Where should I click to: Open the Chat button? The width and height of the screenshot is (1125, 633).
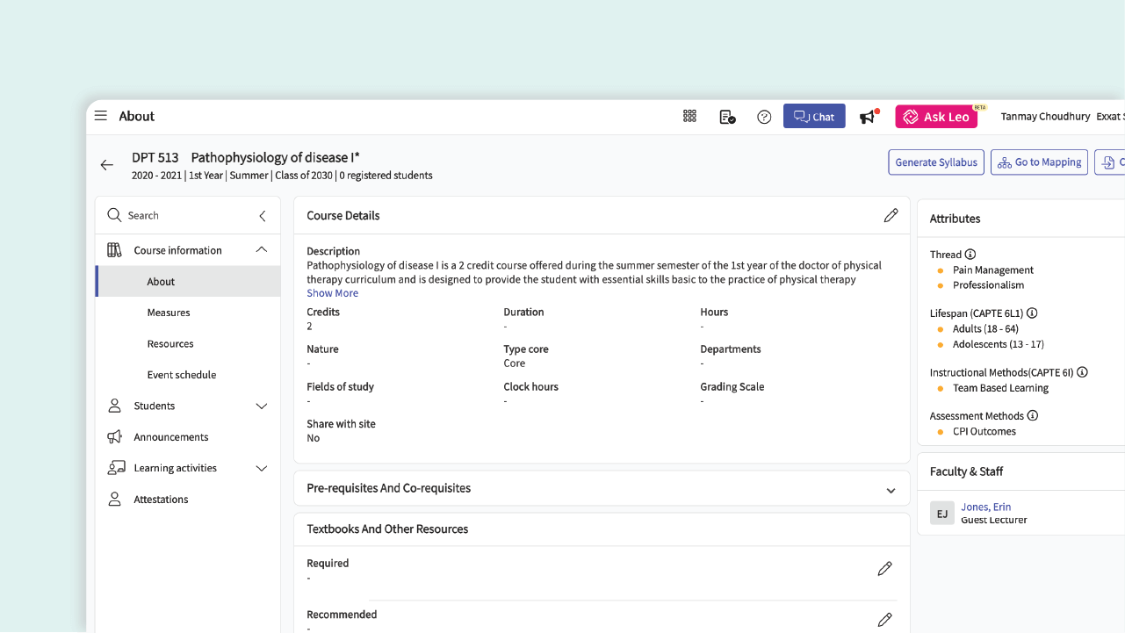[x=814, y=116]
